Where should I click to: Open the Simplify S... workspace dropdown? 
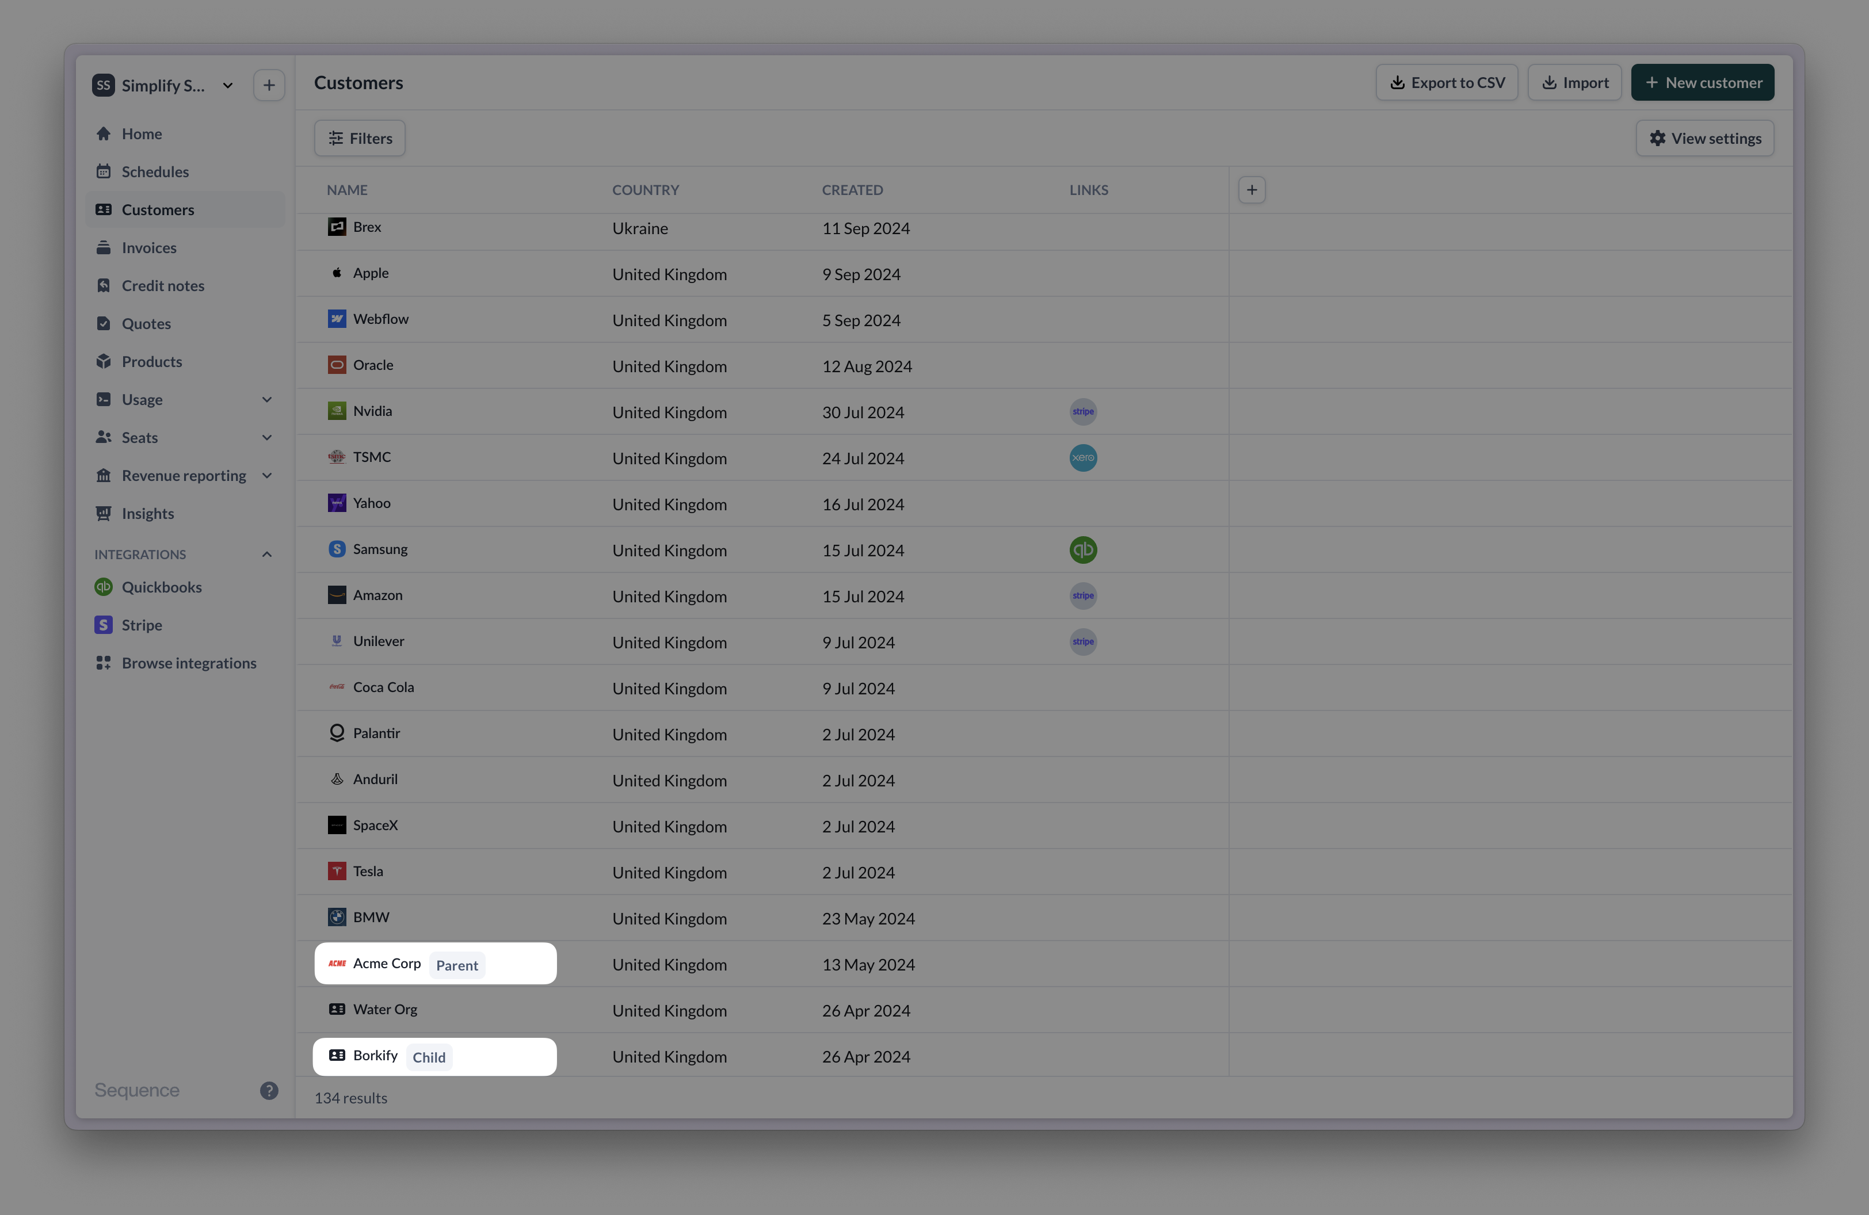point(163,86)
